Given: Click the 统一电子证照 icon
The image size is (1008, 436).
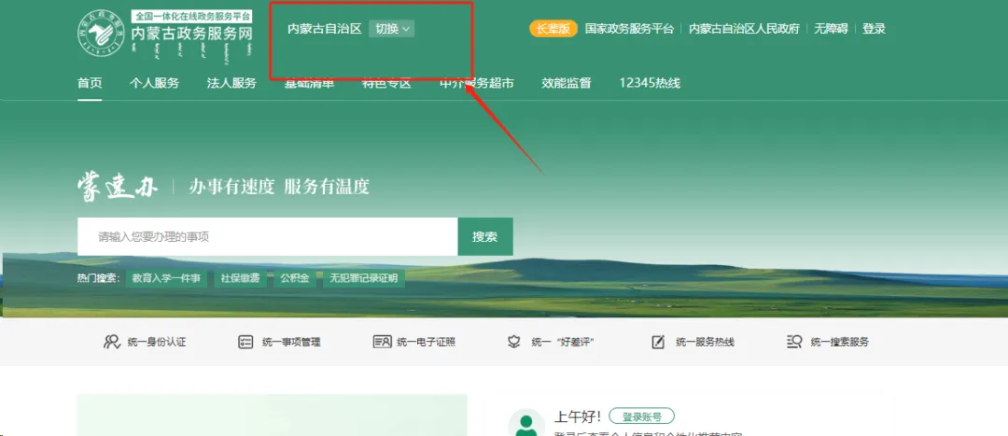Looking at the screenshot, I should (382, 342).
